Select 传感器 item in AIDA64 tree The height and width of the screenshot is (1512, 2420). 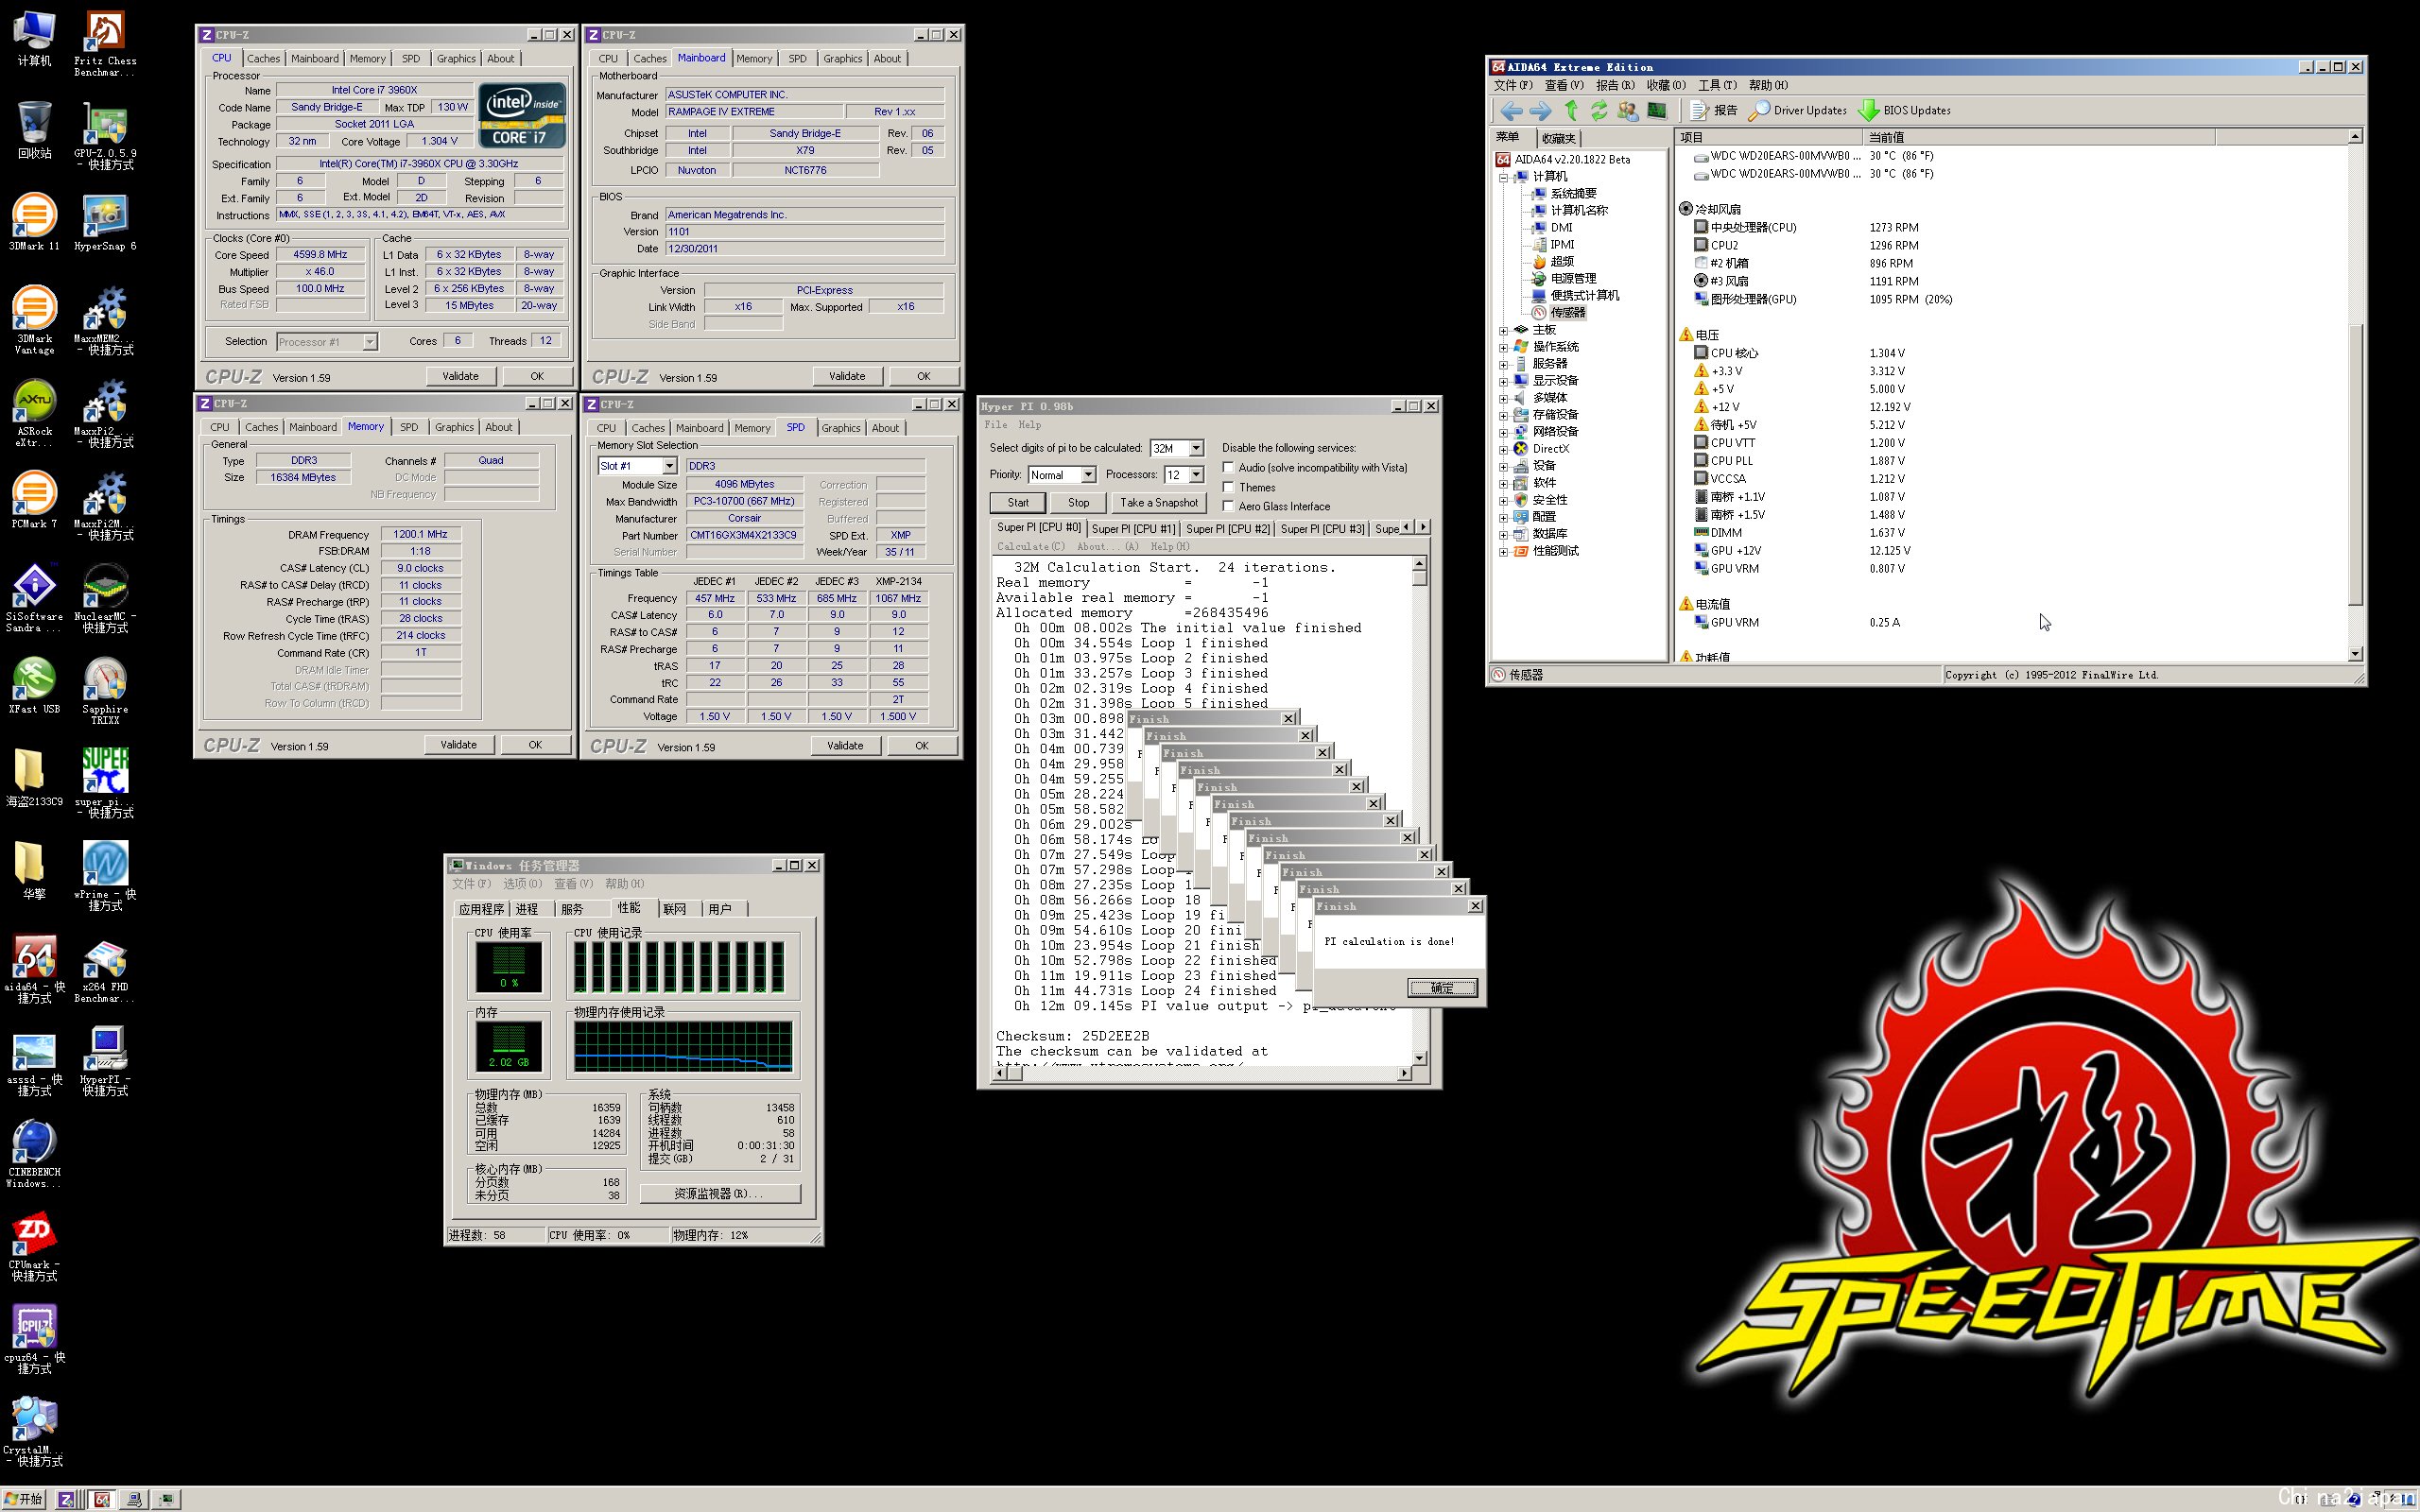(1567, 313)
